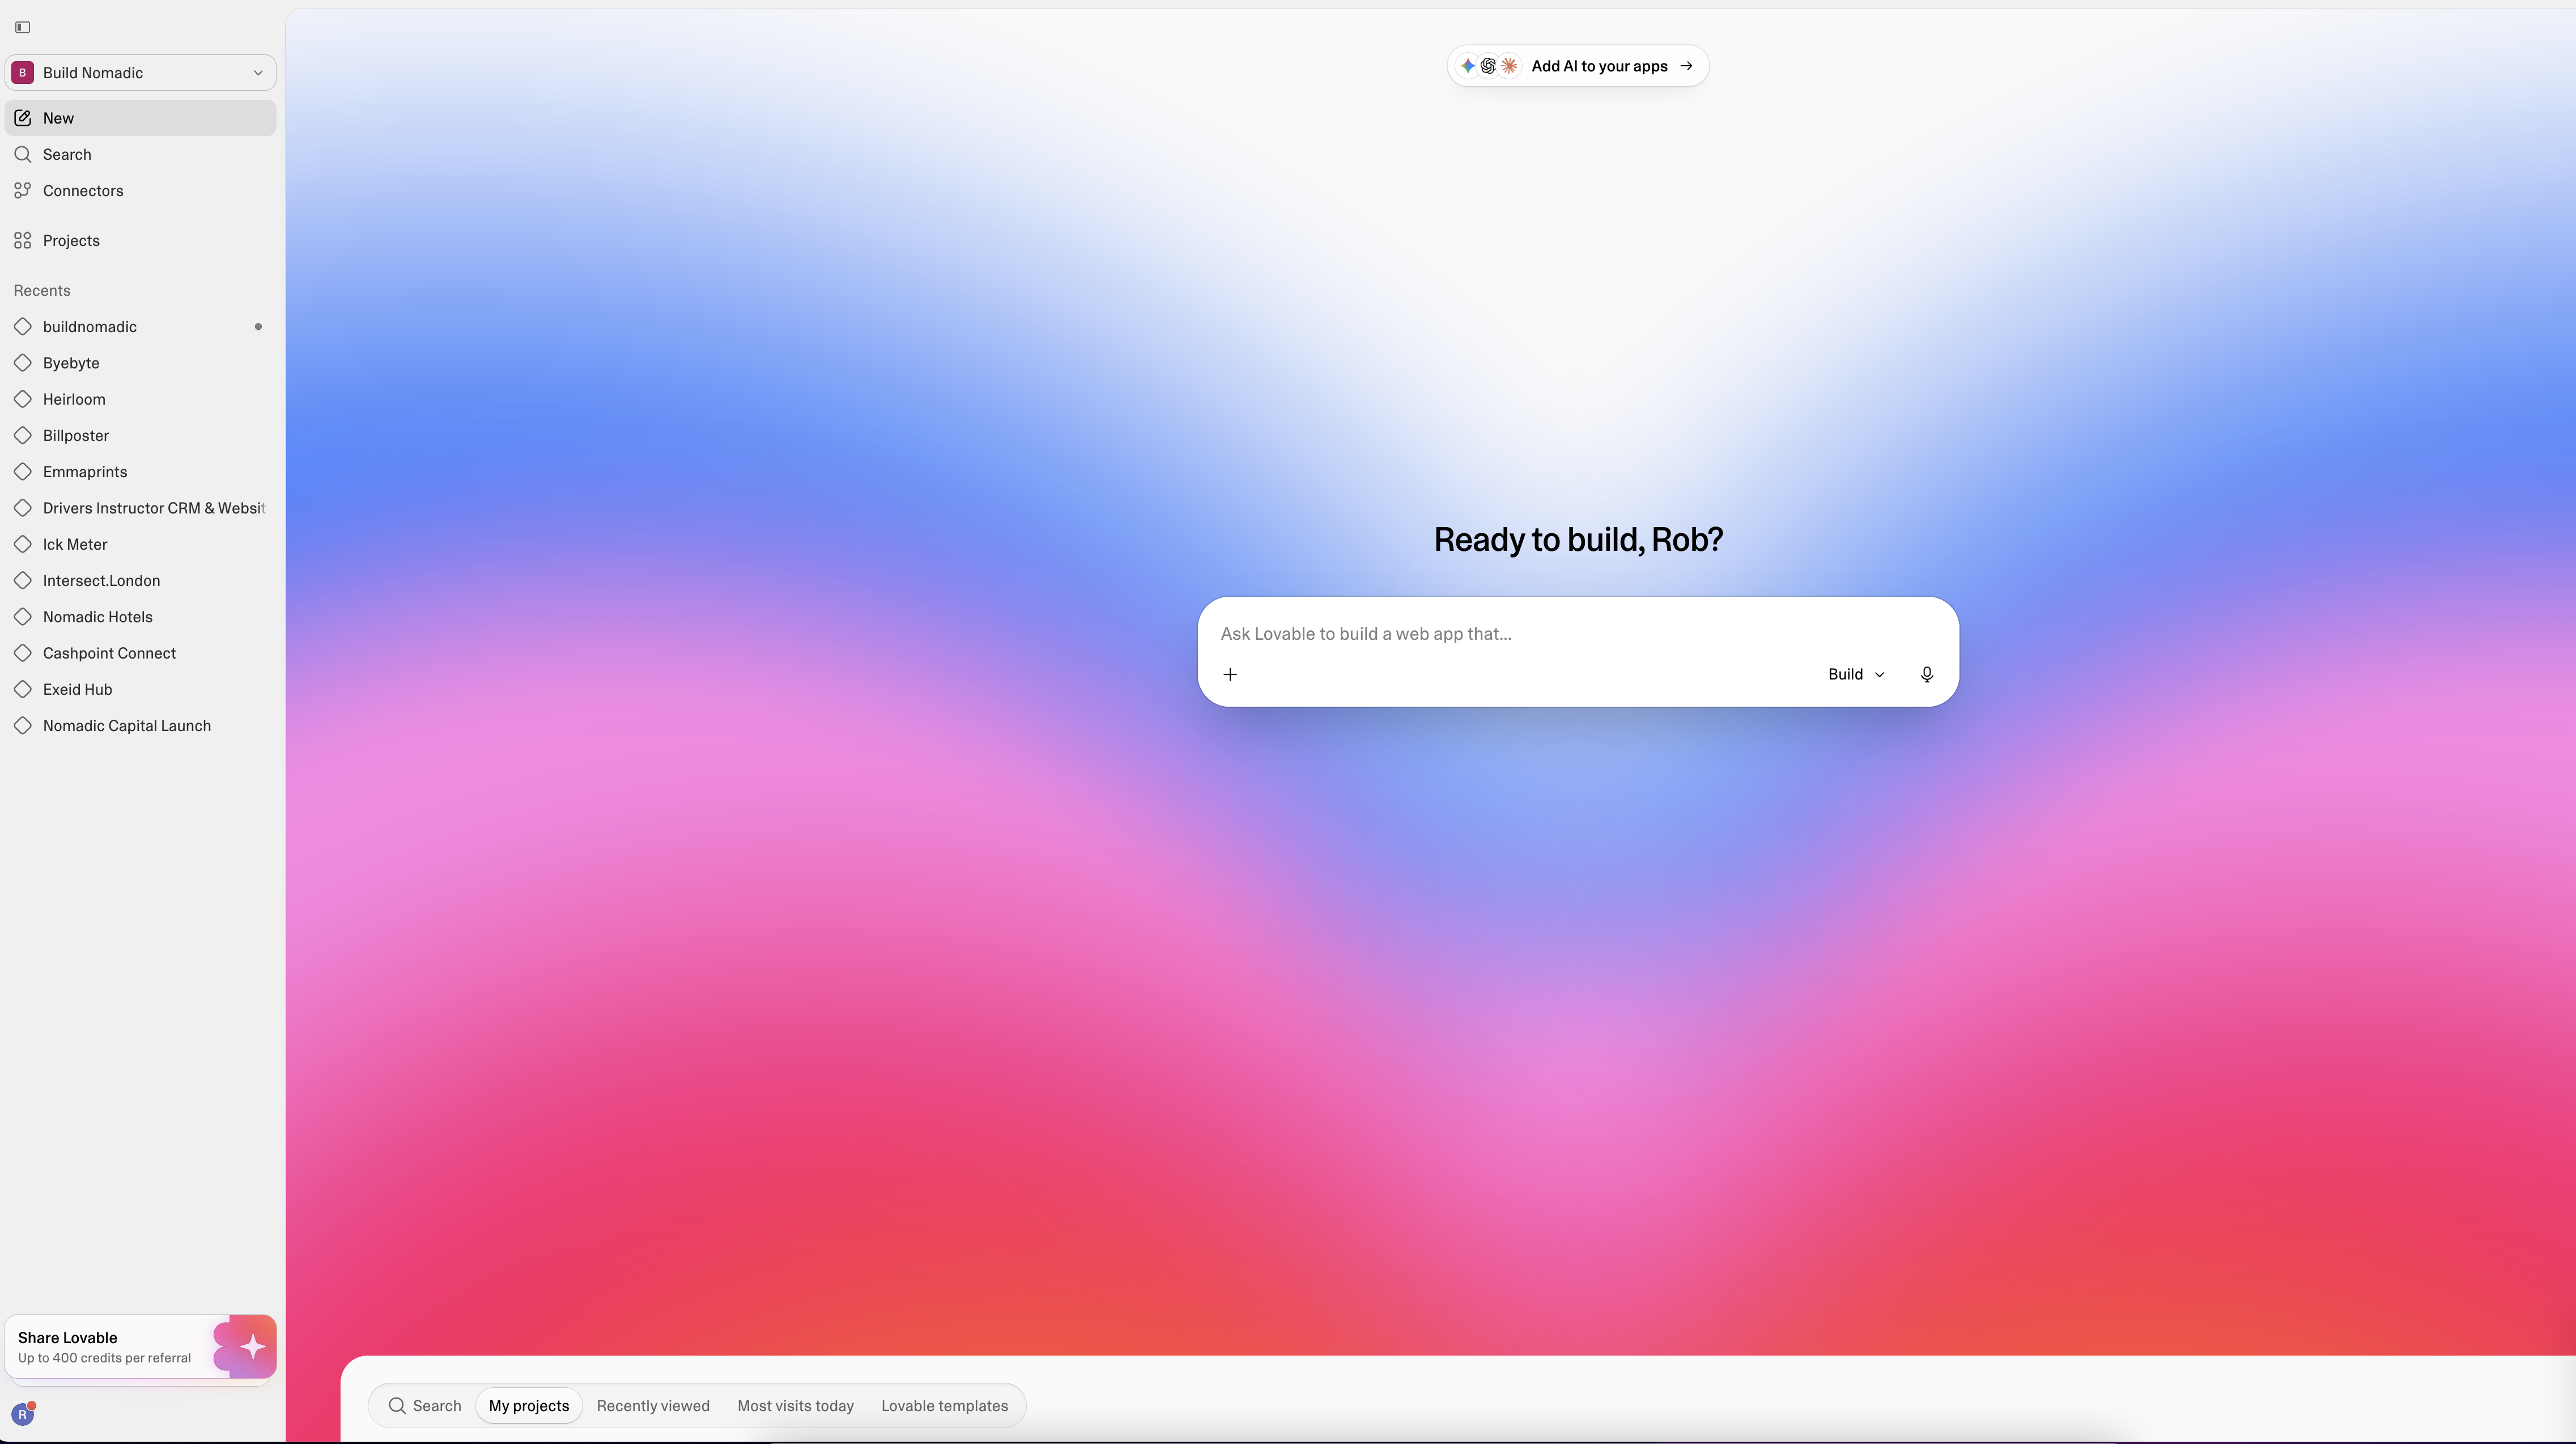Open the Cashpoint Connect recent project
2576x1444 pixels.
coord(140,653)
